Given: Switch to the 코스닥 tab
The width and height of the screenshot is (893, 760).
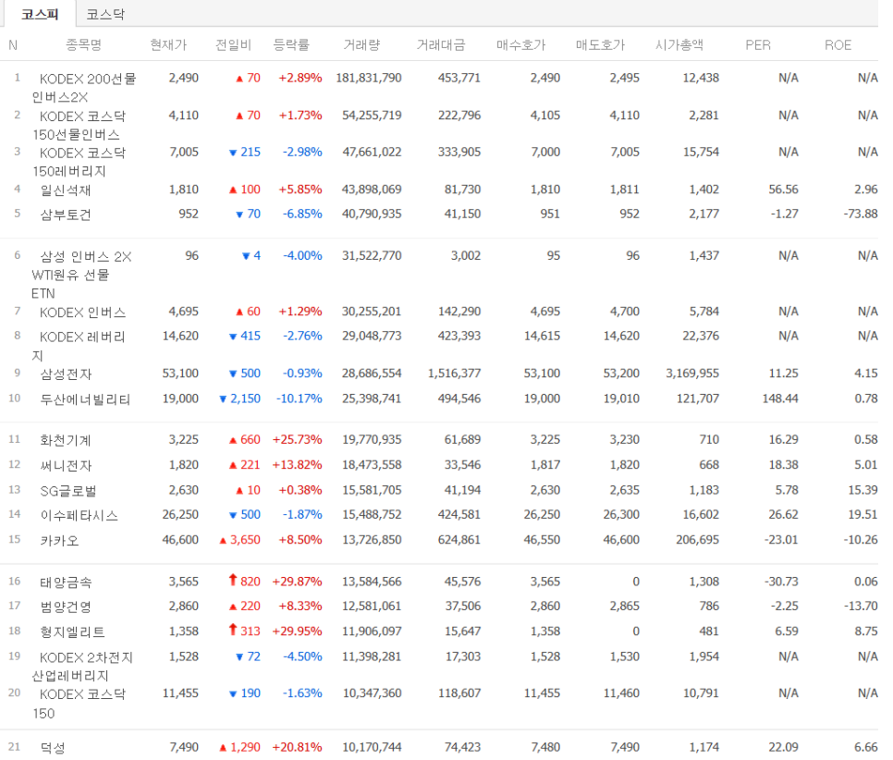Looking at the screenshot, I should (x=105, y=14).
